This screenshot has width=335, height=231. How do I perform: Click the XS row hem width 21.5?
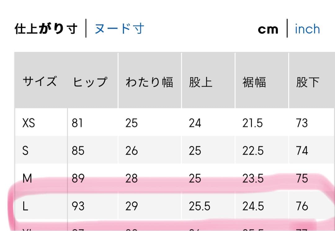click(x=252, y=123)
